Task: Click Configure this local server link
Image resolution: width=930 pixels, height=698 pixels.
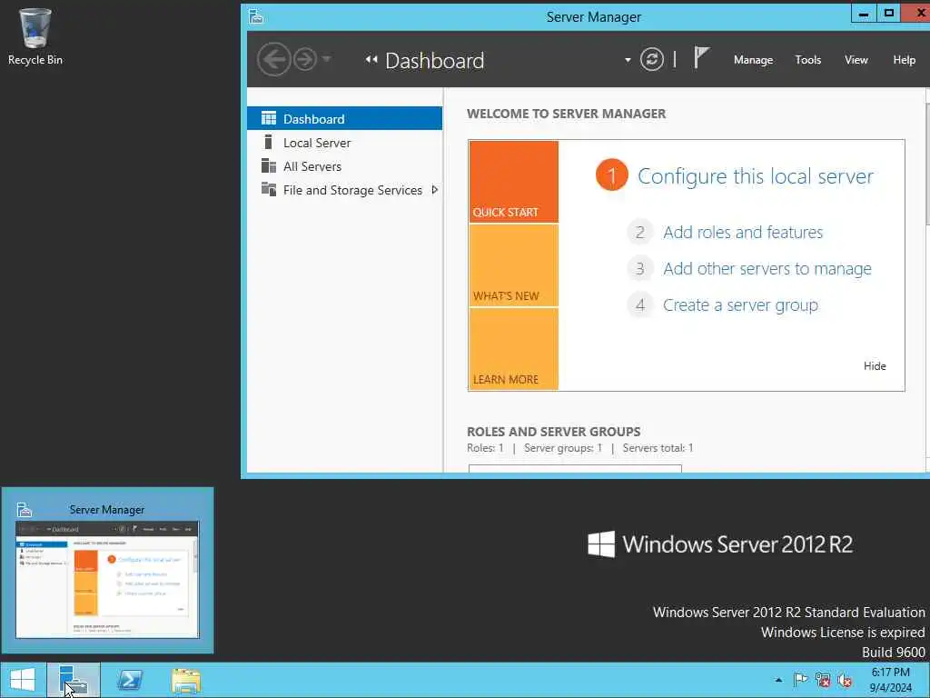Action: (x=755, y=176)
